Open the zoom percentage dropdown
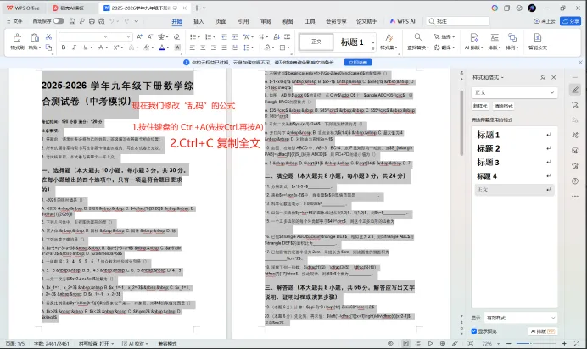 tap(498, 343)
